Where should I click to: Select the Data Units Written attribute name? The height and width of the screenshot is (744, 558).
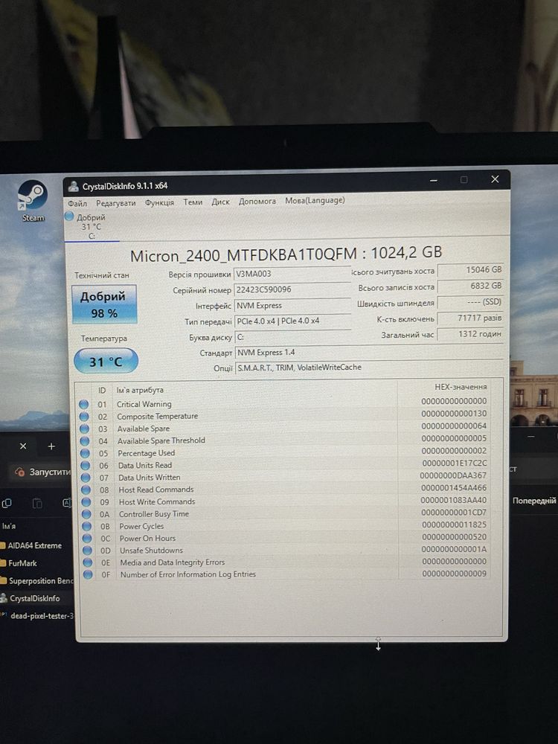(149, 478)
